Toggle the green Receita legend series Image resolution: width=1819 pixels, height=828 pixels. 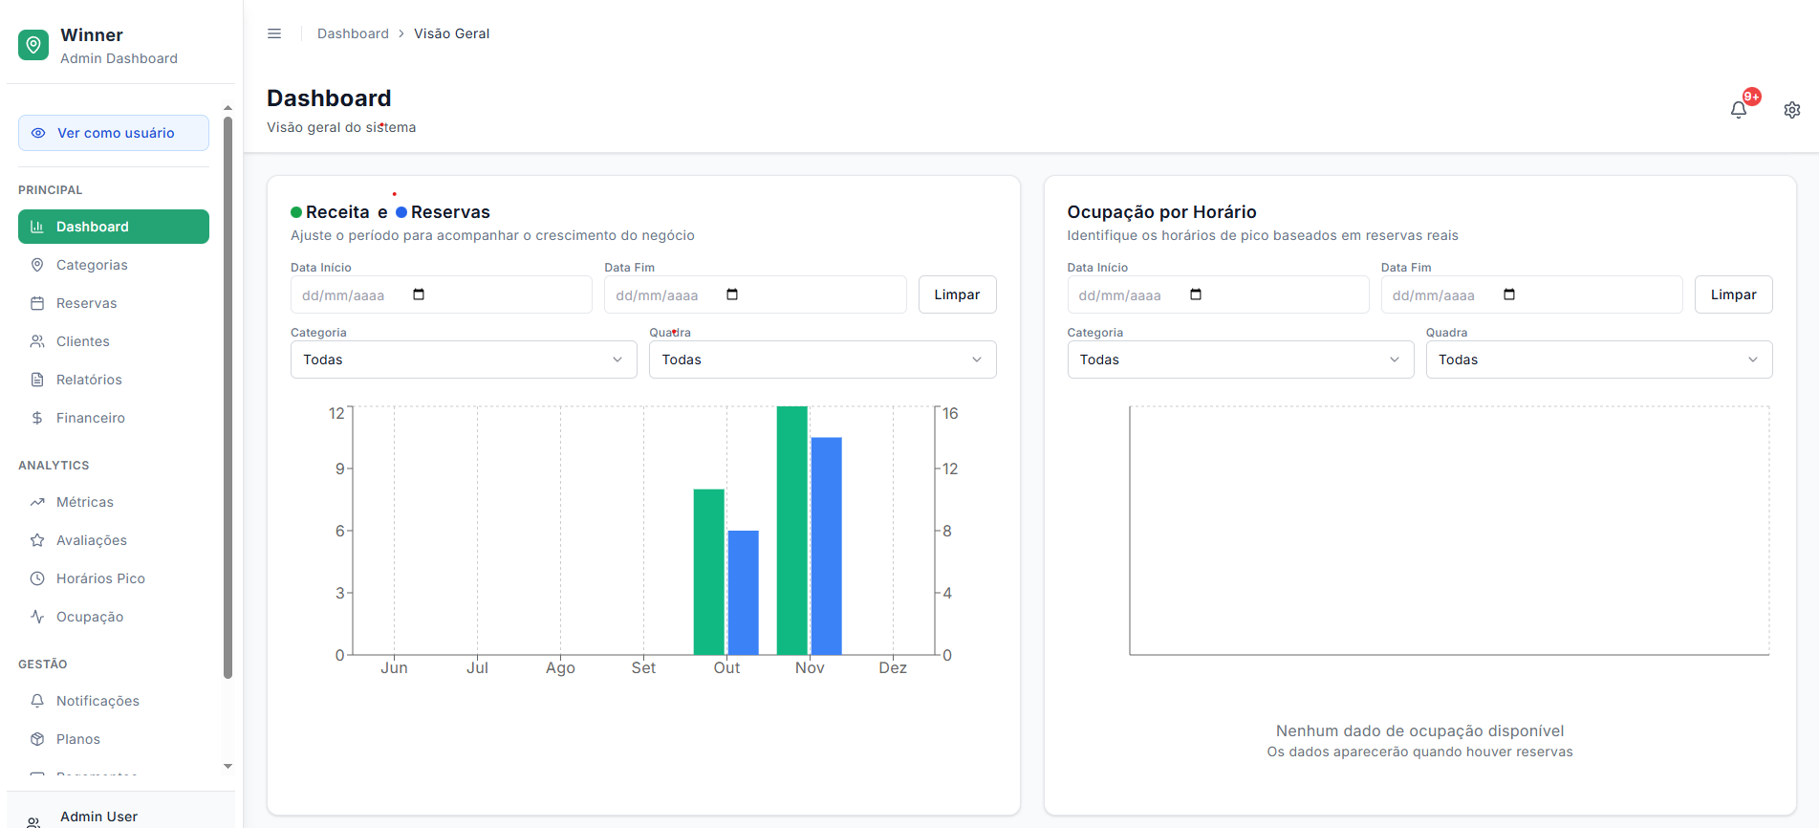pyautogui.click(x=330, y=212)
